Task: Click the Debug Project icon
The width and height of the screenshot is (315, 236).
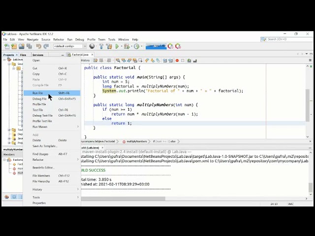Action: pyautogui.click(x=126, y=46)
